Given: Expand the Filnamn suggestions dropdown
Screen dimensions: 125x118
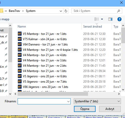Looking at the screenshot, I should 68,102.
